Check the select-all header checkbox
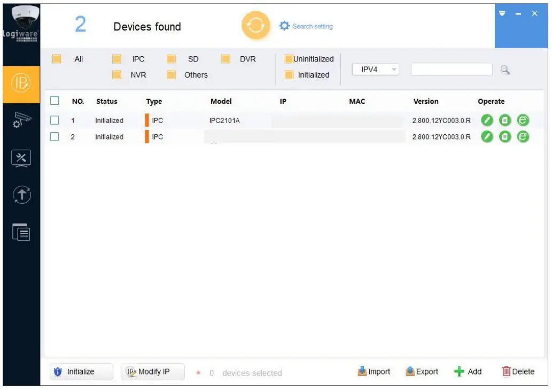 coord(55,101)
